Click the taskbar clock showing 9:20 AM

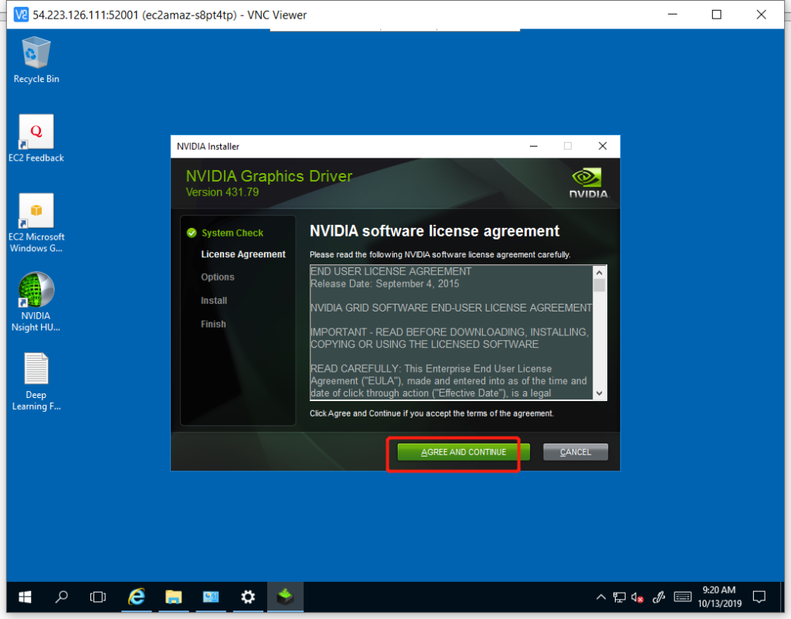(718, 597)
